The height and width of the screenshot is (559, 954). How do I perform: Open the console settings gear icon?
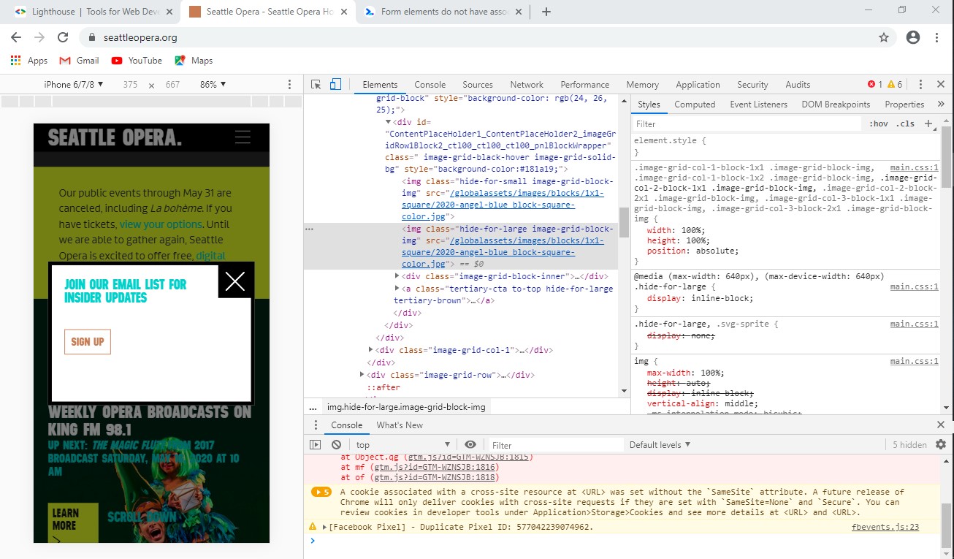coord(939,444)
